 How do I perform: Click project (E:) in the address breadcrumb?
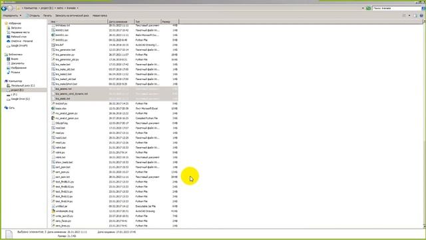pos(47,8)
